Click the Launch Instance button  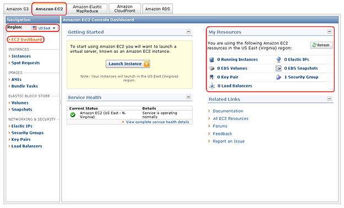click(128, 64)
